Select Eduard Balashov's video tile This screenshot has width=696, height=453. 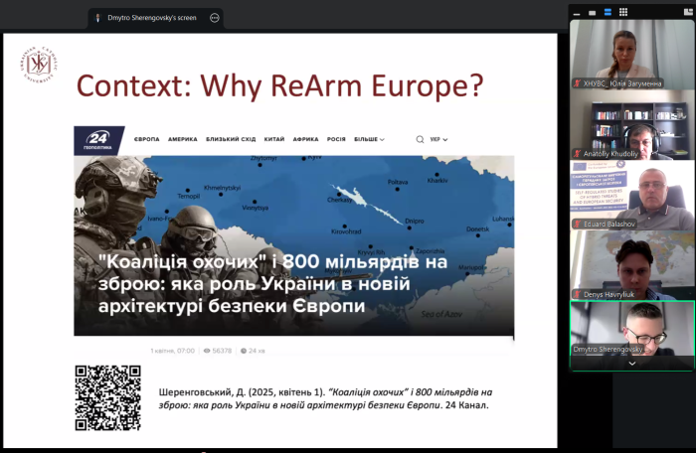tap(631, 194)
